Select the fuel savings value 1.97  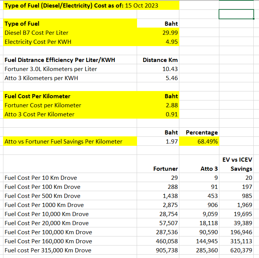(x=171, y=142)
